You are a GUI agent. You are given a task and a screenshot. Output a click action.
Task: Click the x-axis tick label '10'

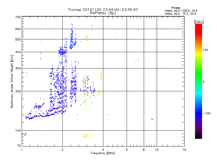(157, 150)
